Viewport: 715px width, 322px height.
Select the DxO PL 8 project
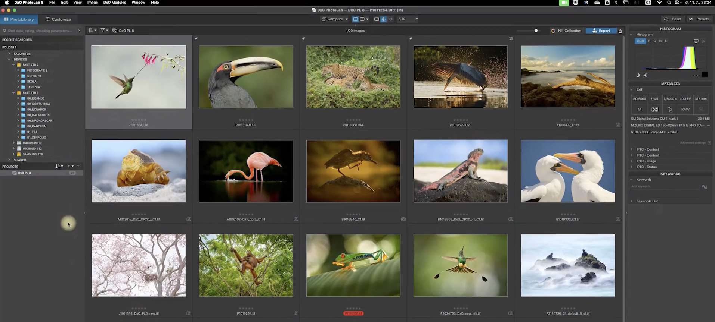pos(41,173)
